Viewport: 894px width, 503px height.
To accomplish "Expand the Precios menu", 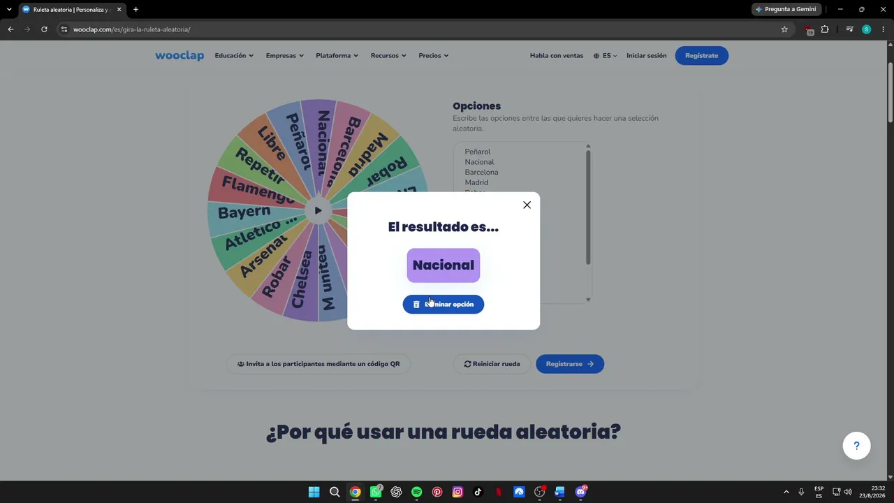I will pos(433,56).
